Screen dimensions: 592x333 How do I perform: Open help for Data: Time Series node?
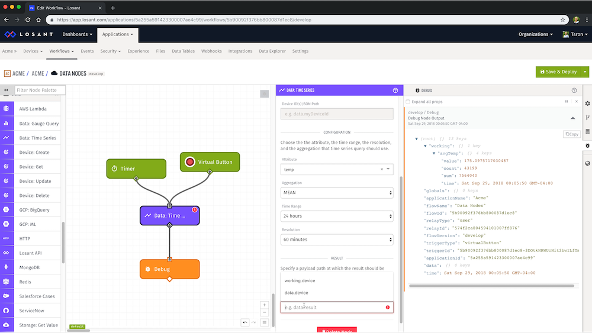395,90
